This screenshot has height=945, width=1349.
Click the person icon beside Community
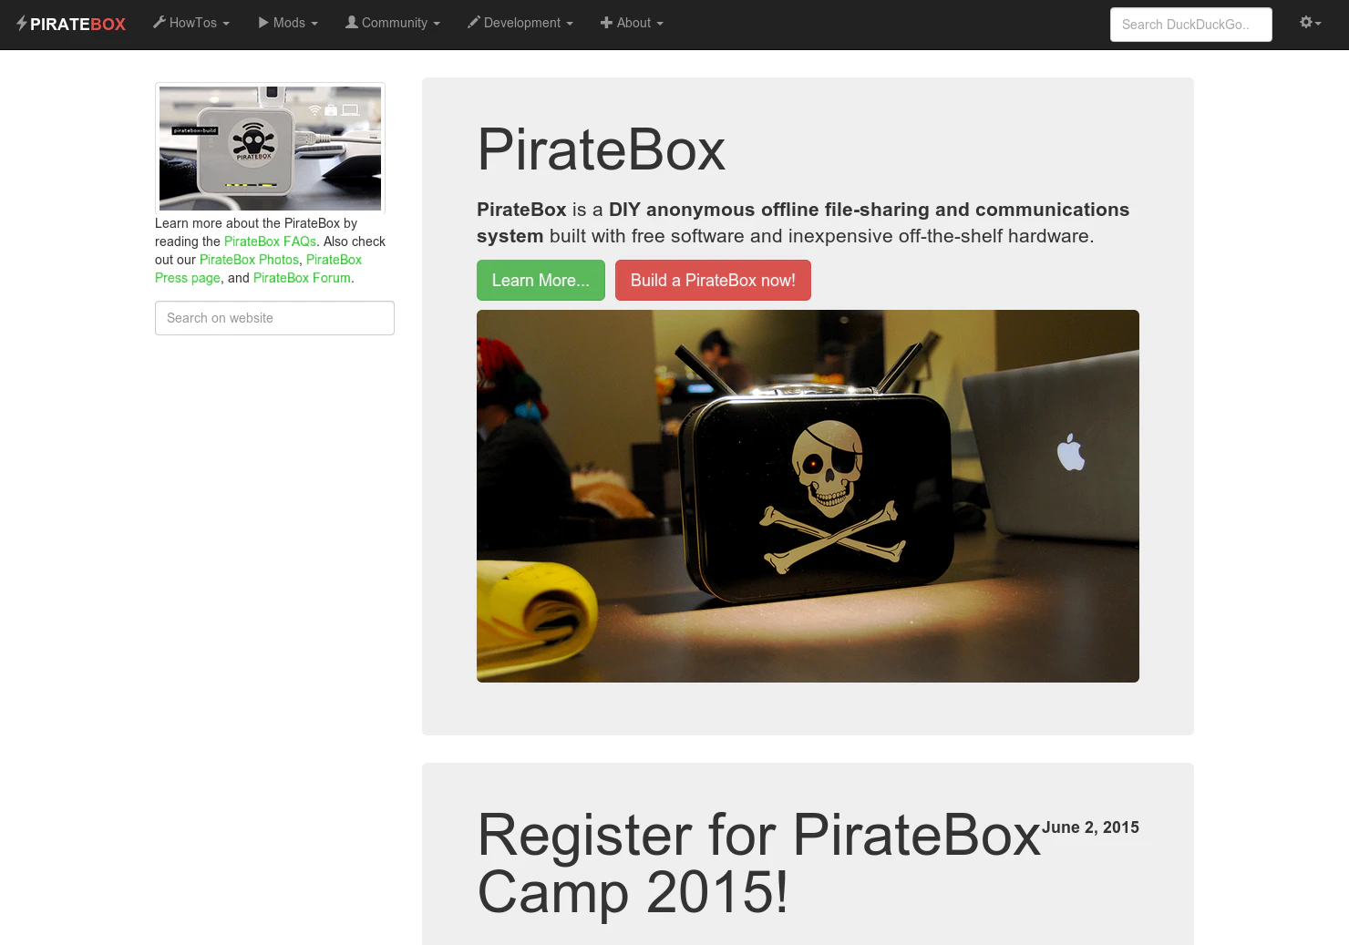pos(349,23)
